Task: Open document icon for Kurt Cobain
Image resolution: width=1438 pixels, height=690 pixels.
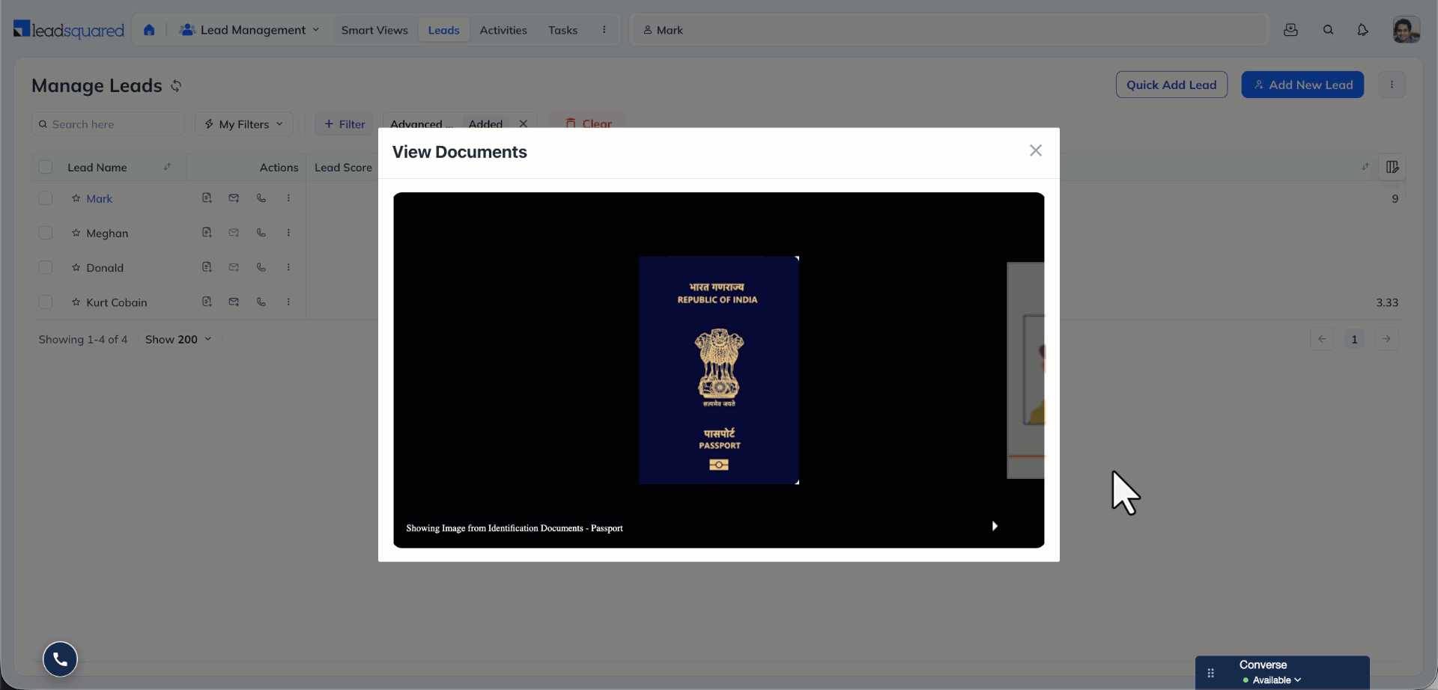Action: coord(207,302)
